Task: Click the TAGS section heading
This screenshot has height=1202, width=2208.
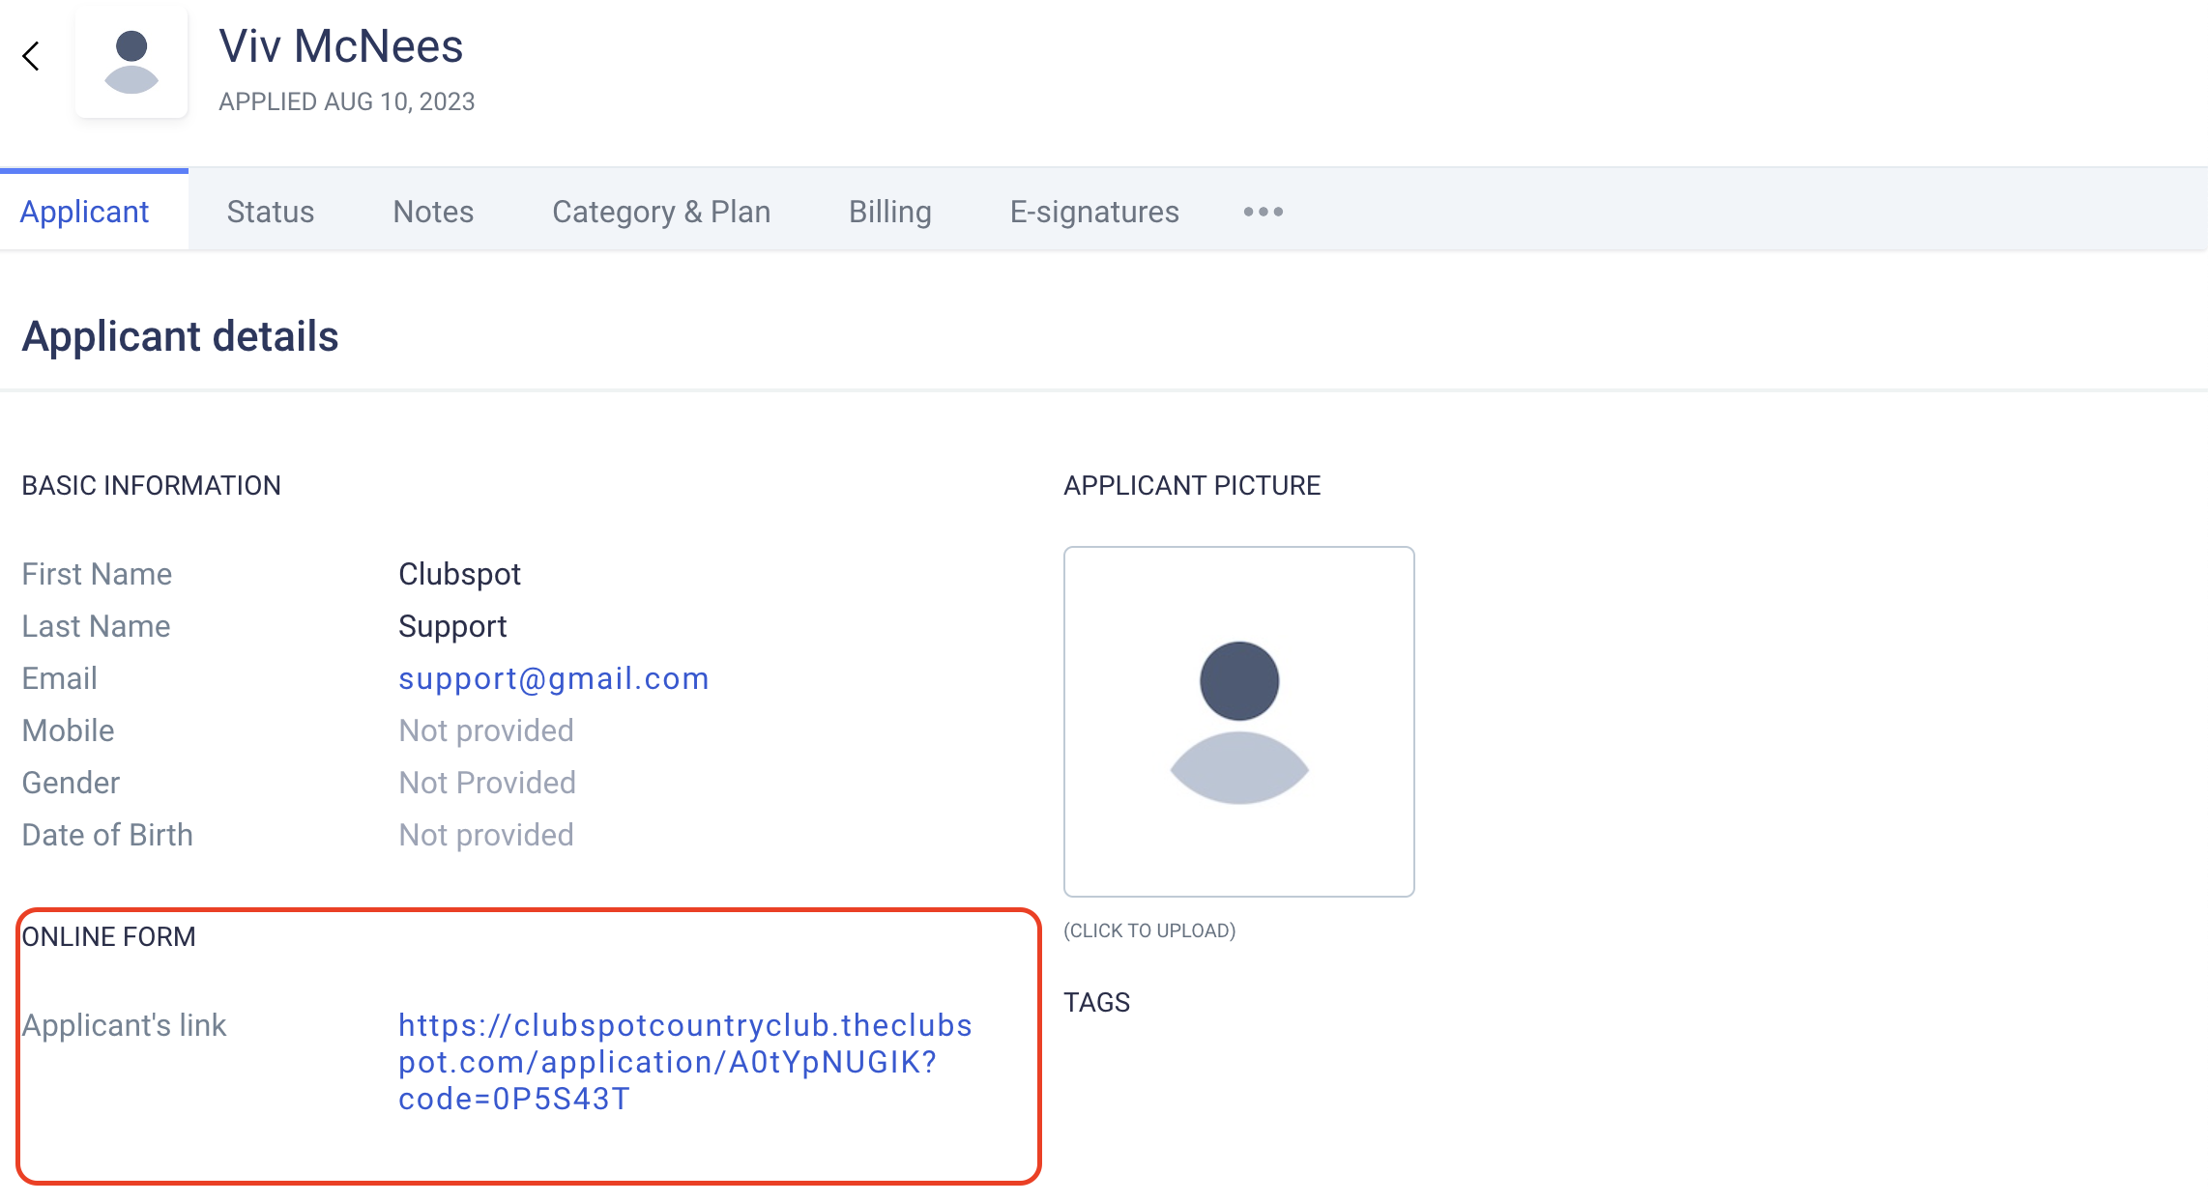Action: [1096, 1002]
